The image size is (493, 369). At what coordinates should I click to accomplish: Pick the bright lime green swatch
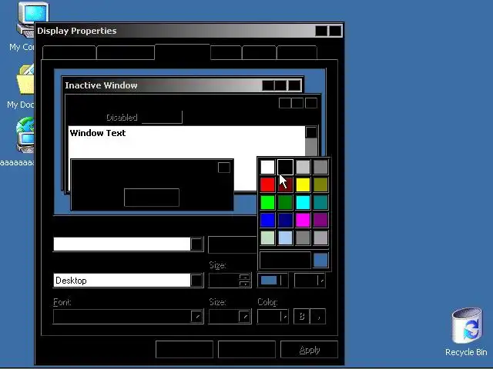267,202
